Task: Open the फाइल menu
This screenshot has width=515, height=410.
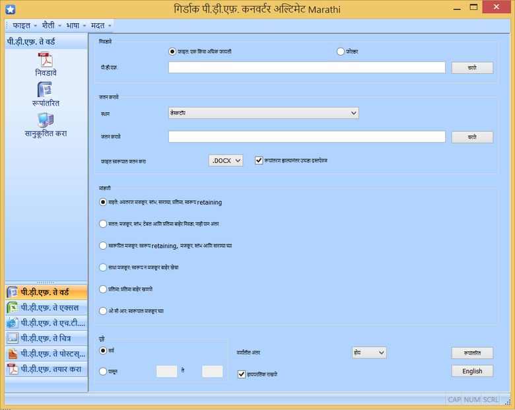Action: click(x=24, y=26)
